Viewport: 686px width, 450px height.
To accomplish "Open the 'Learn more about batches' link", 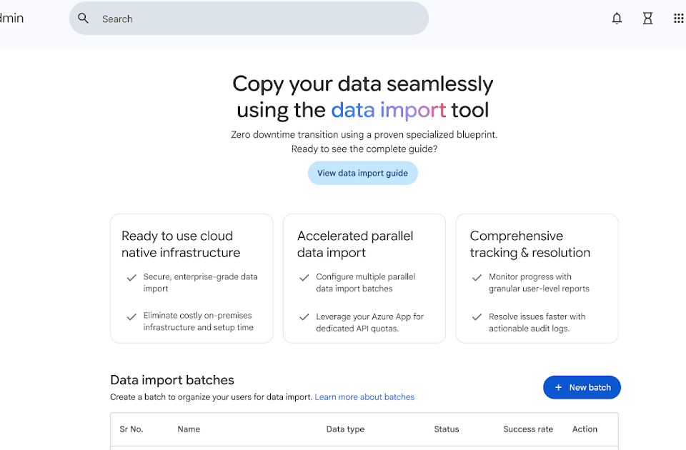I will point(364,397).
